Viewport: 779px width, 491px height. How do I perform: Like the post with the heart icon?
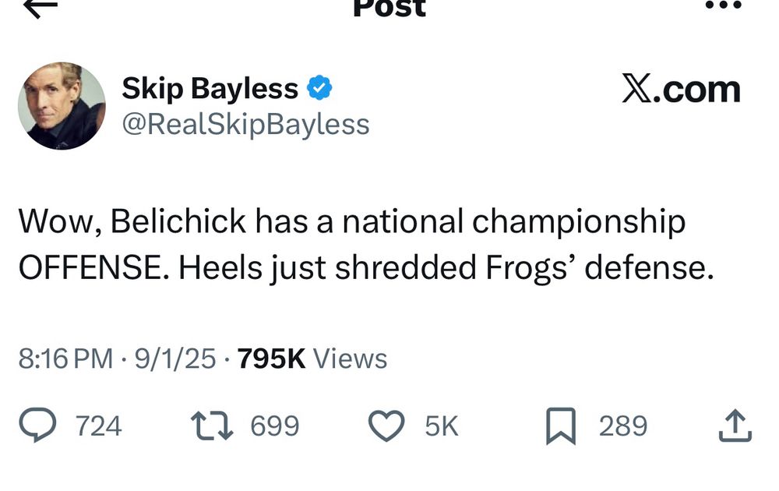click(x=386, y=426)
